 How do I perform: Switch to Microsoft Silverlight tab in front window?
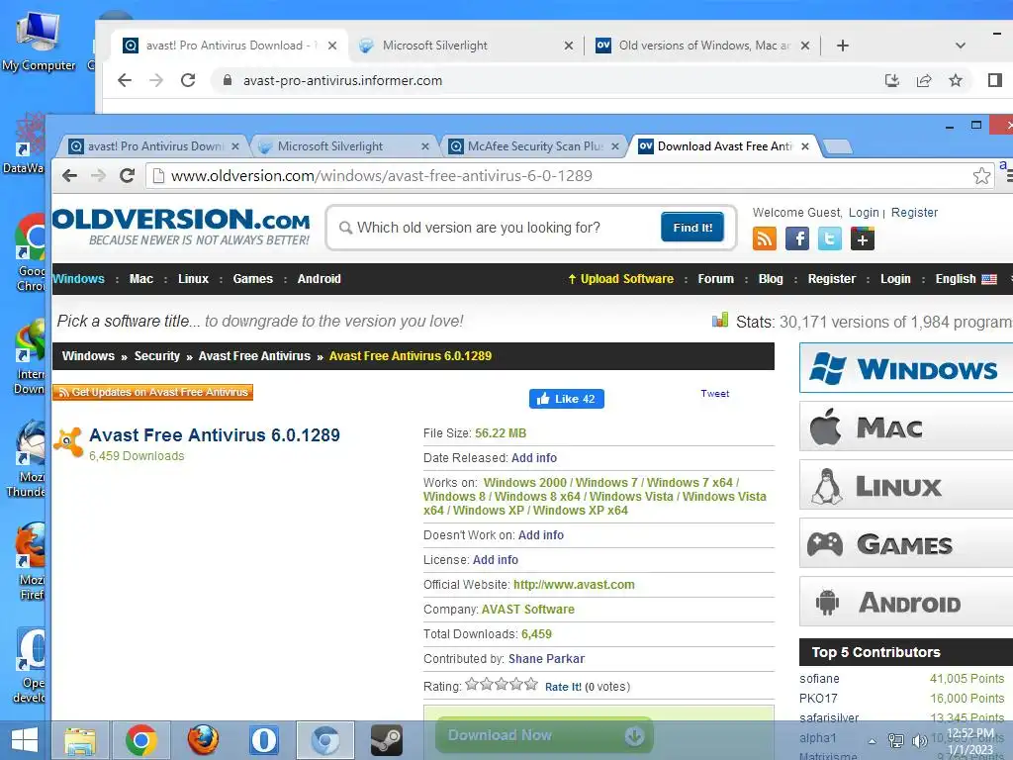[342, 146]
